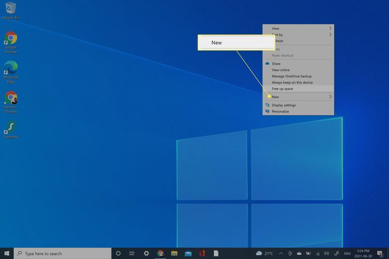This screenshot has width=389, height=259.
Task: Open Task View in the taskbar
Action: click(132, 253)
